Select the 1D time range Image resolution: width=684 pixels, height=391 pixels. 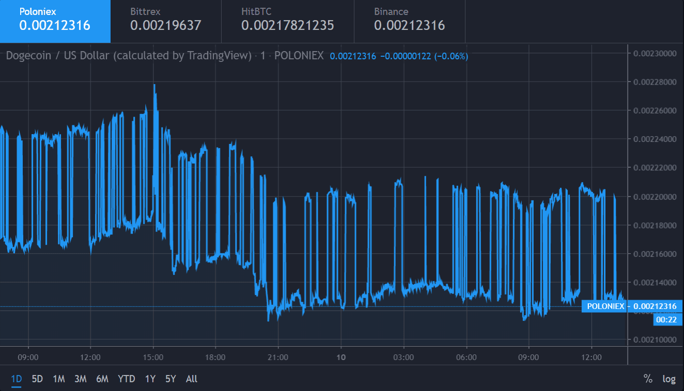tap(17, 379)
